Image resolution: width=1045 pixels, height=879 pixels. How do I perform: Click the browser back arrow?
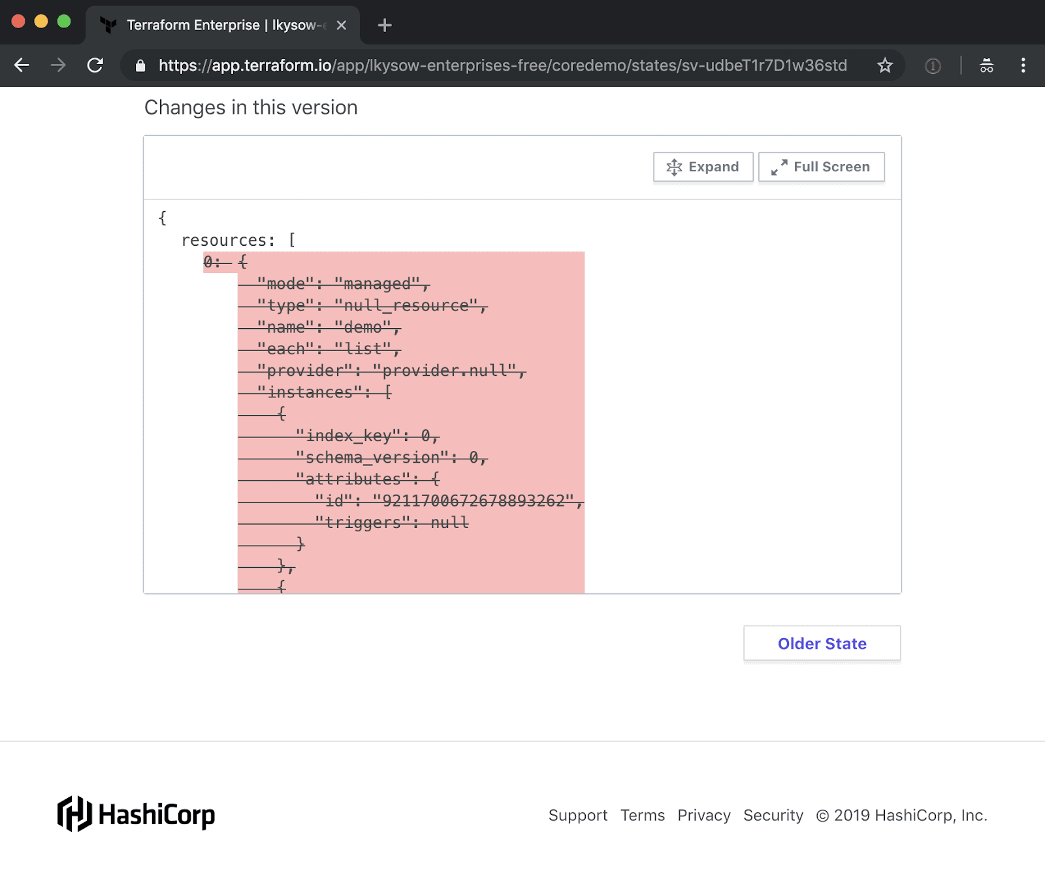pos(22,65)
